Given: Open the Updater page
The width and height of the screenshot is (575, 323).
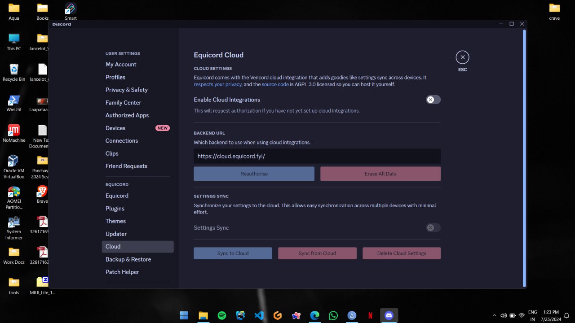Looking at the screenshot, I should click(x=137, y=234).
